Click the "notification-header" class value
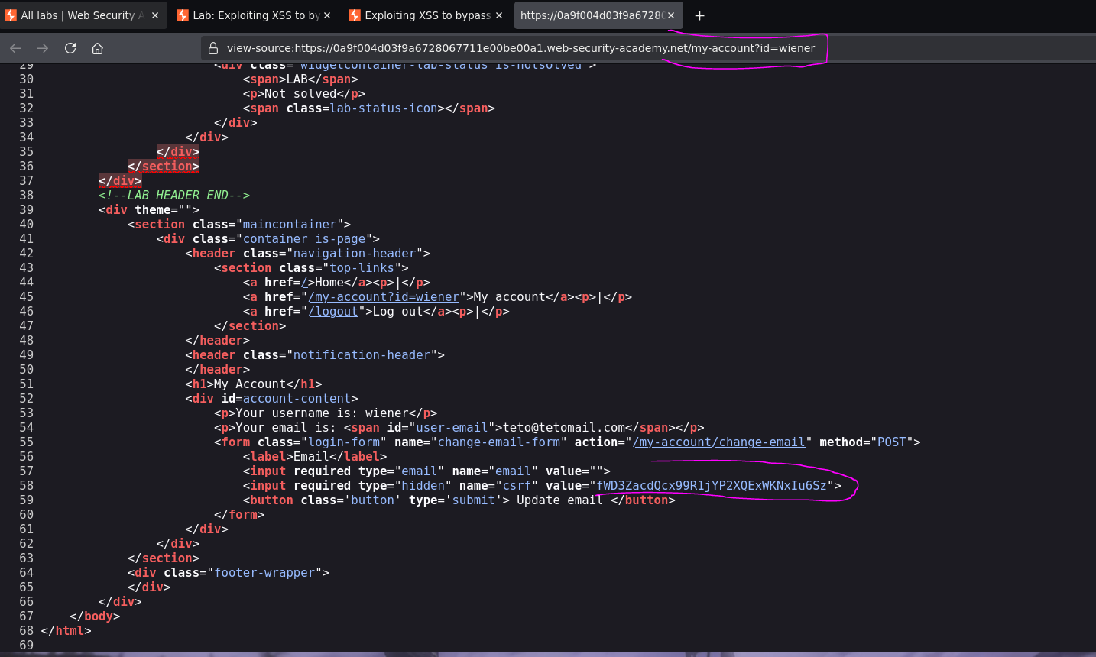The height and width of the screenshot is (657, 1096). coord(362,354)
